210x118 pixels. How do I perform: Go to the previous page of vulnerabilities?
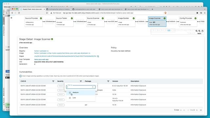tap(188, 110)
